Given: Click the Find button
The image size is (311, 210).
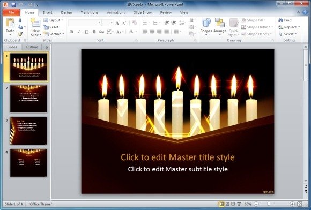Looking at the screenshot, I should (285, 20).
